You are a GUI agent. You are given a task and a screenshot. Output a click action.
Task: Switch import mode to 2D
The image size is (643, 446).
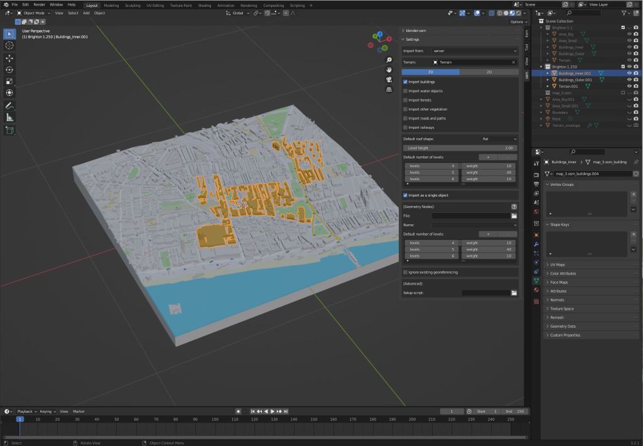(489, 72)
